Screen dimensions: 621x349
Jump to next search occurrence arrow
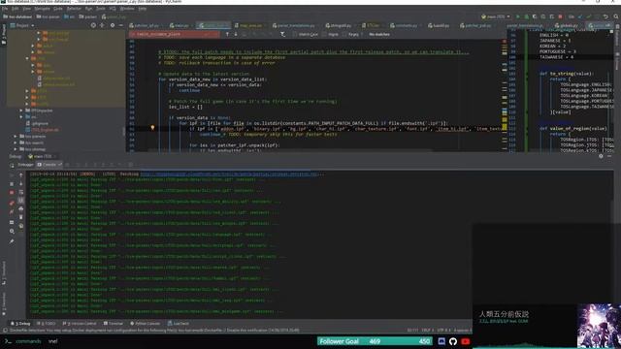(x=235, y=35)
